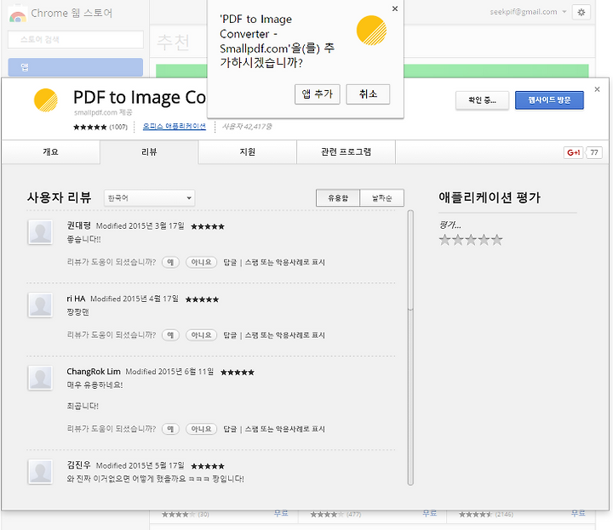Image resolution: width=613 pixels, height=530 pixels.
Task: Click the +1 count bubble showing 77
Action: [x=594, y=152]
